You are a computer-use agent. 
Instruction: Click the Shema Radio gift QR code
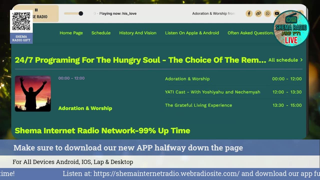click(x=21, y=21)
